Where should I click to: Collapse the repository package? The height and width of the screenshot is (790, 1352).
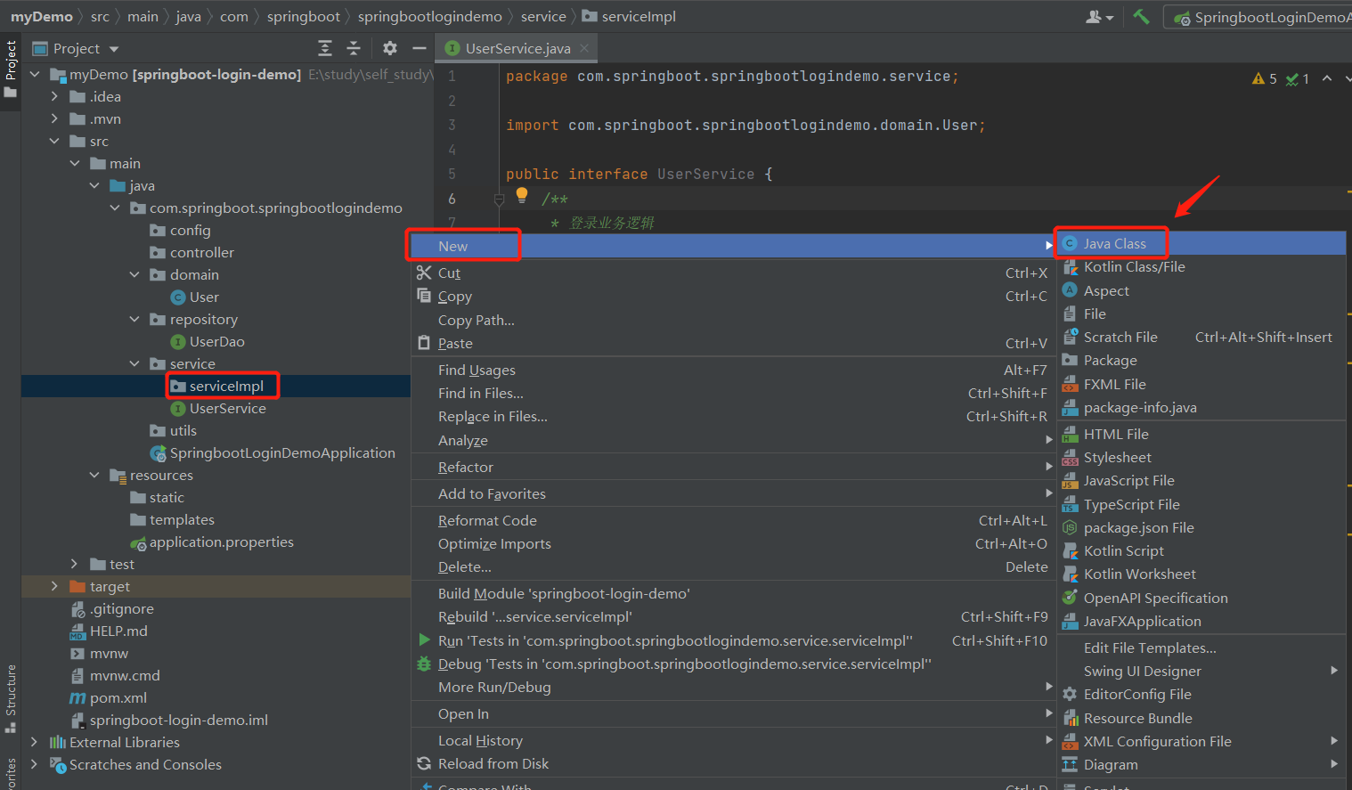[x=134, y=319]
